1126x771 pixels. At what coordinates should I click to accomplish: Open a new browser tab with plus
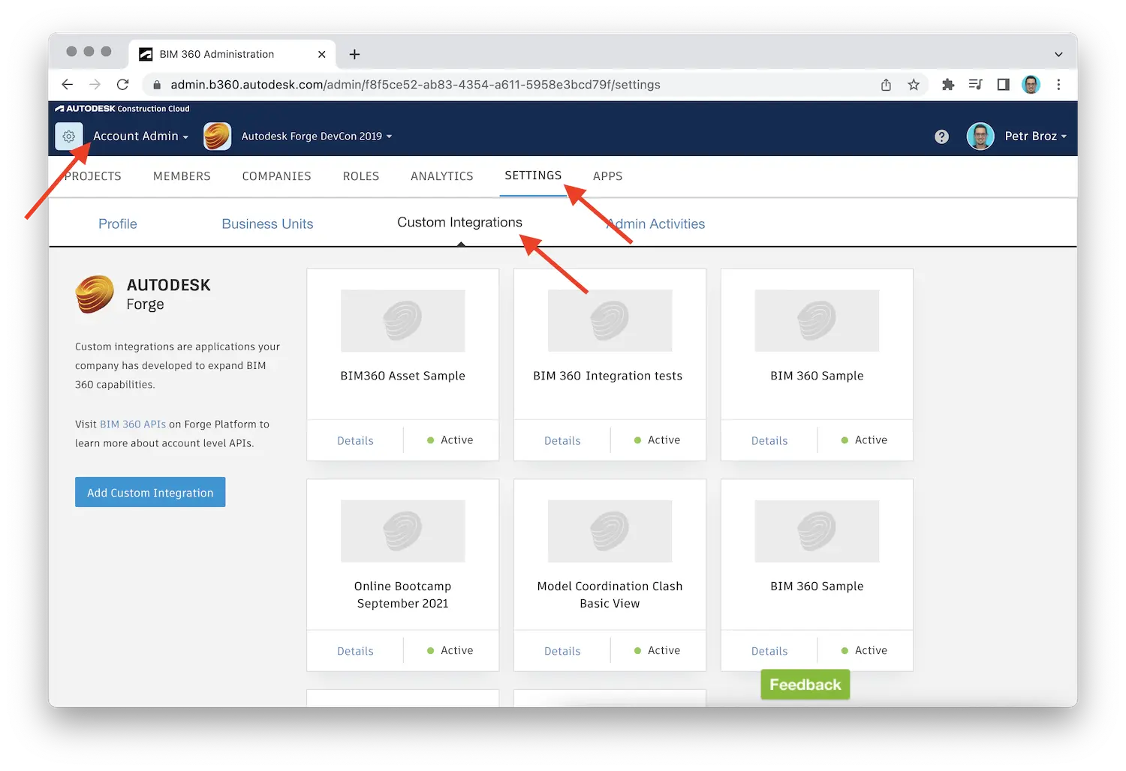click(354, 54)
